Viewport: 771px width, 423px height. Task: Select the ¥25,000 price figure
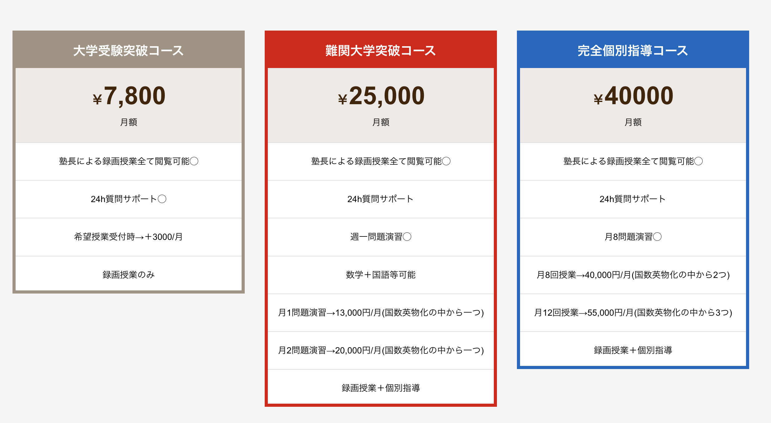381,96
